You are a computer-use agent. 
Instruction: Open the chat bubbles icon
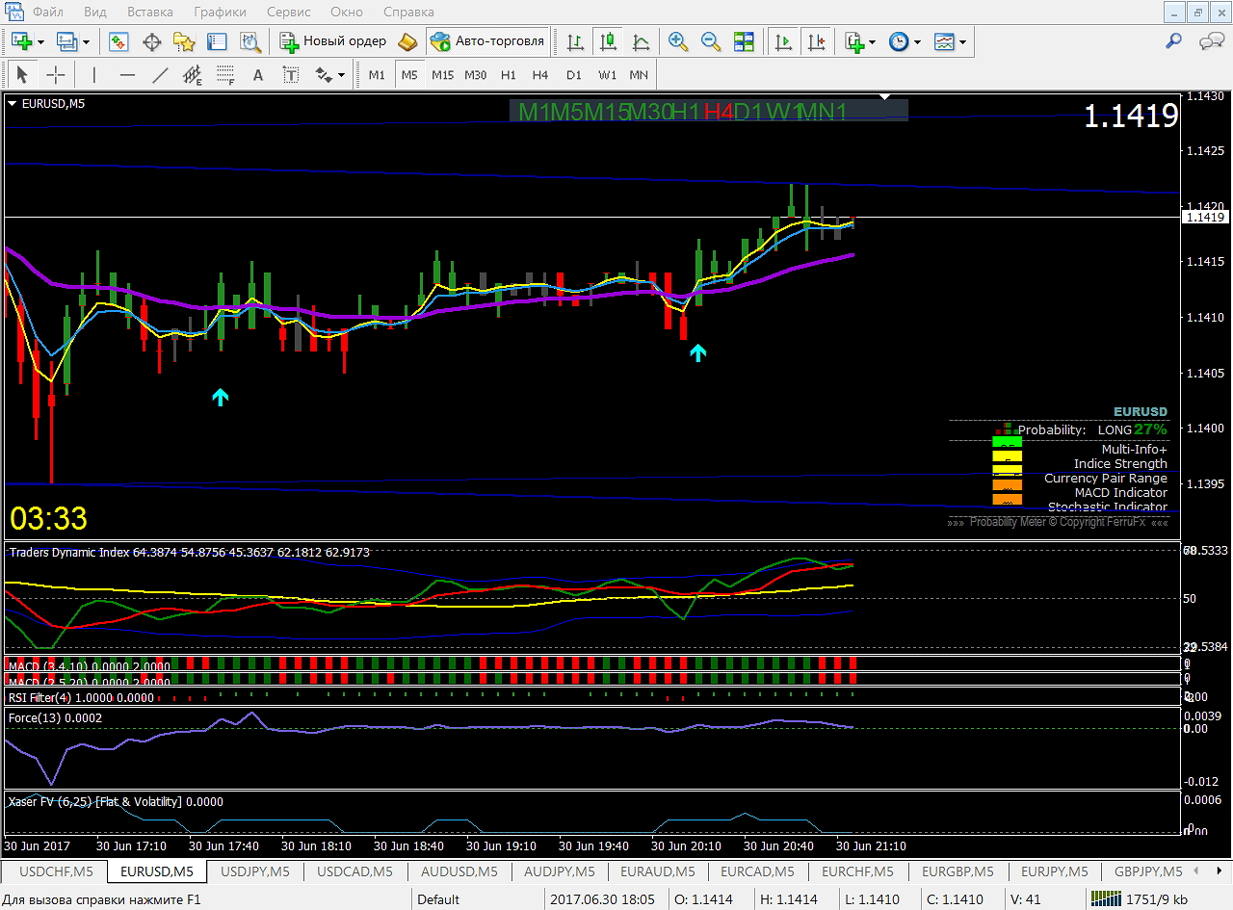coord(1211,41)
